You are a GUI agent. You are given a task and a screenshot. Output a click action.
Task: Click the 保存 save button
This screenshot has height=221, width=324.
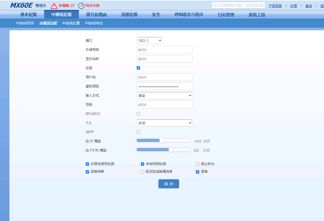169,184
